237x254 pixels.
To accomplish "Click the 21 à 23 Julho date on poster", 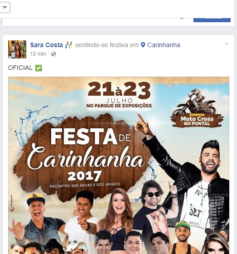I will pyautogui.click(x=119, y=93).
